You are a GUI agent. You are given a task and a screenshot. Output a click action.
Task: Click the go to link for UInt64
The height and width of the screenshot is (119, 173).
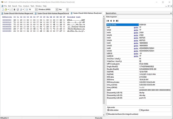pyautogui.click(x=136, y=51)
